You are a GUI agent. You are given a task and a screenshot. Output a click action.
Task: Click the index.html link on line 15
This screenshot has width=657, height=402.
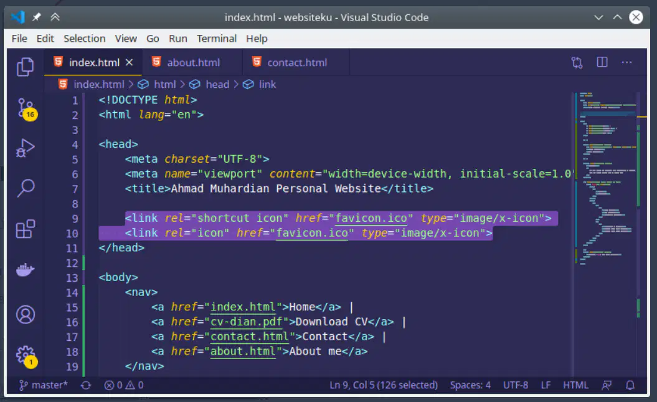pos(243,307)
